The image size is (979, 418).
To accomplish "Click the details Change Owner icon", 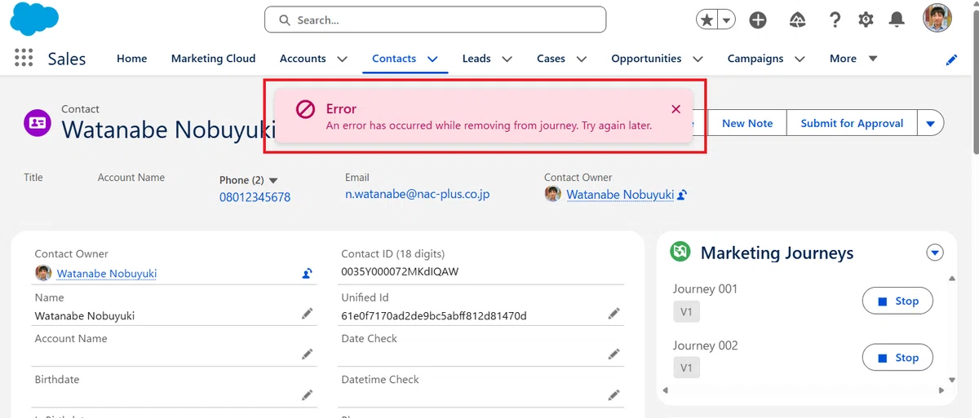I will [x=307, y=274].
